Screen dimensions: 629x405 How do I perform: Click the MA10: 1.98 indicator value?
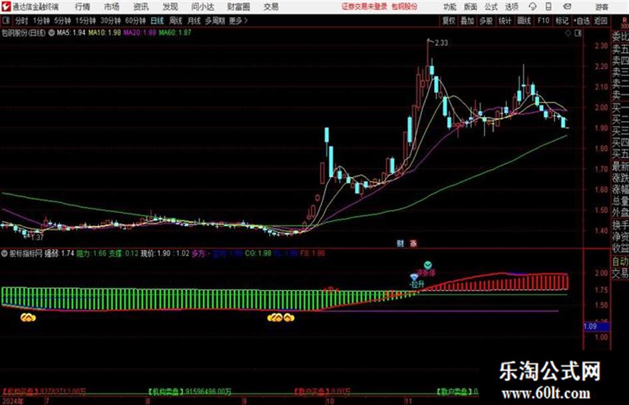pyautogui.click(x=105, y=33)
